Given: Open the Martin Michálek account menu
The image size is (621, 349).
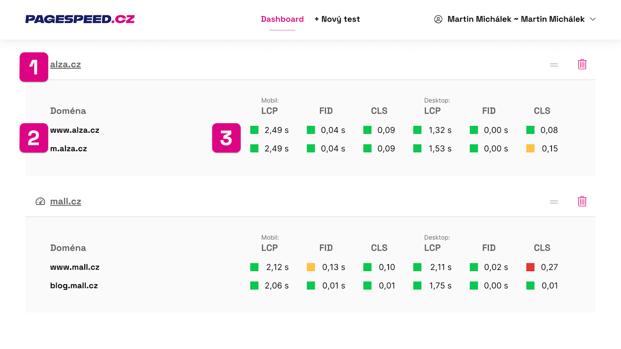Looking at the screenshot, I should click(x=516, y=19).
